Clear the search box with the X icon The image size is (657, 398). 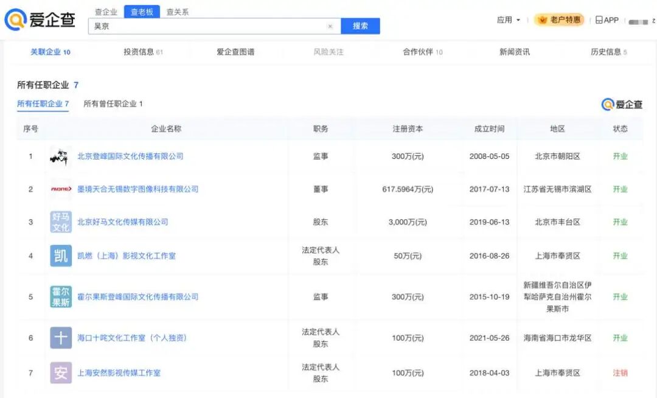(330, 26)
